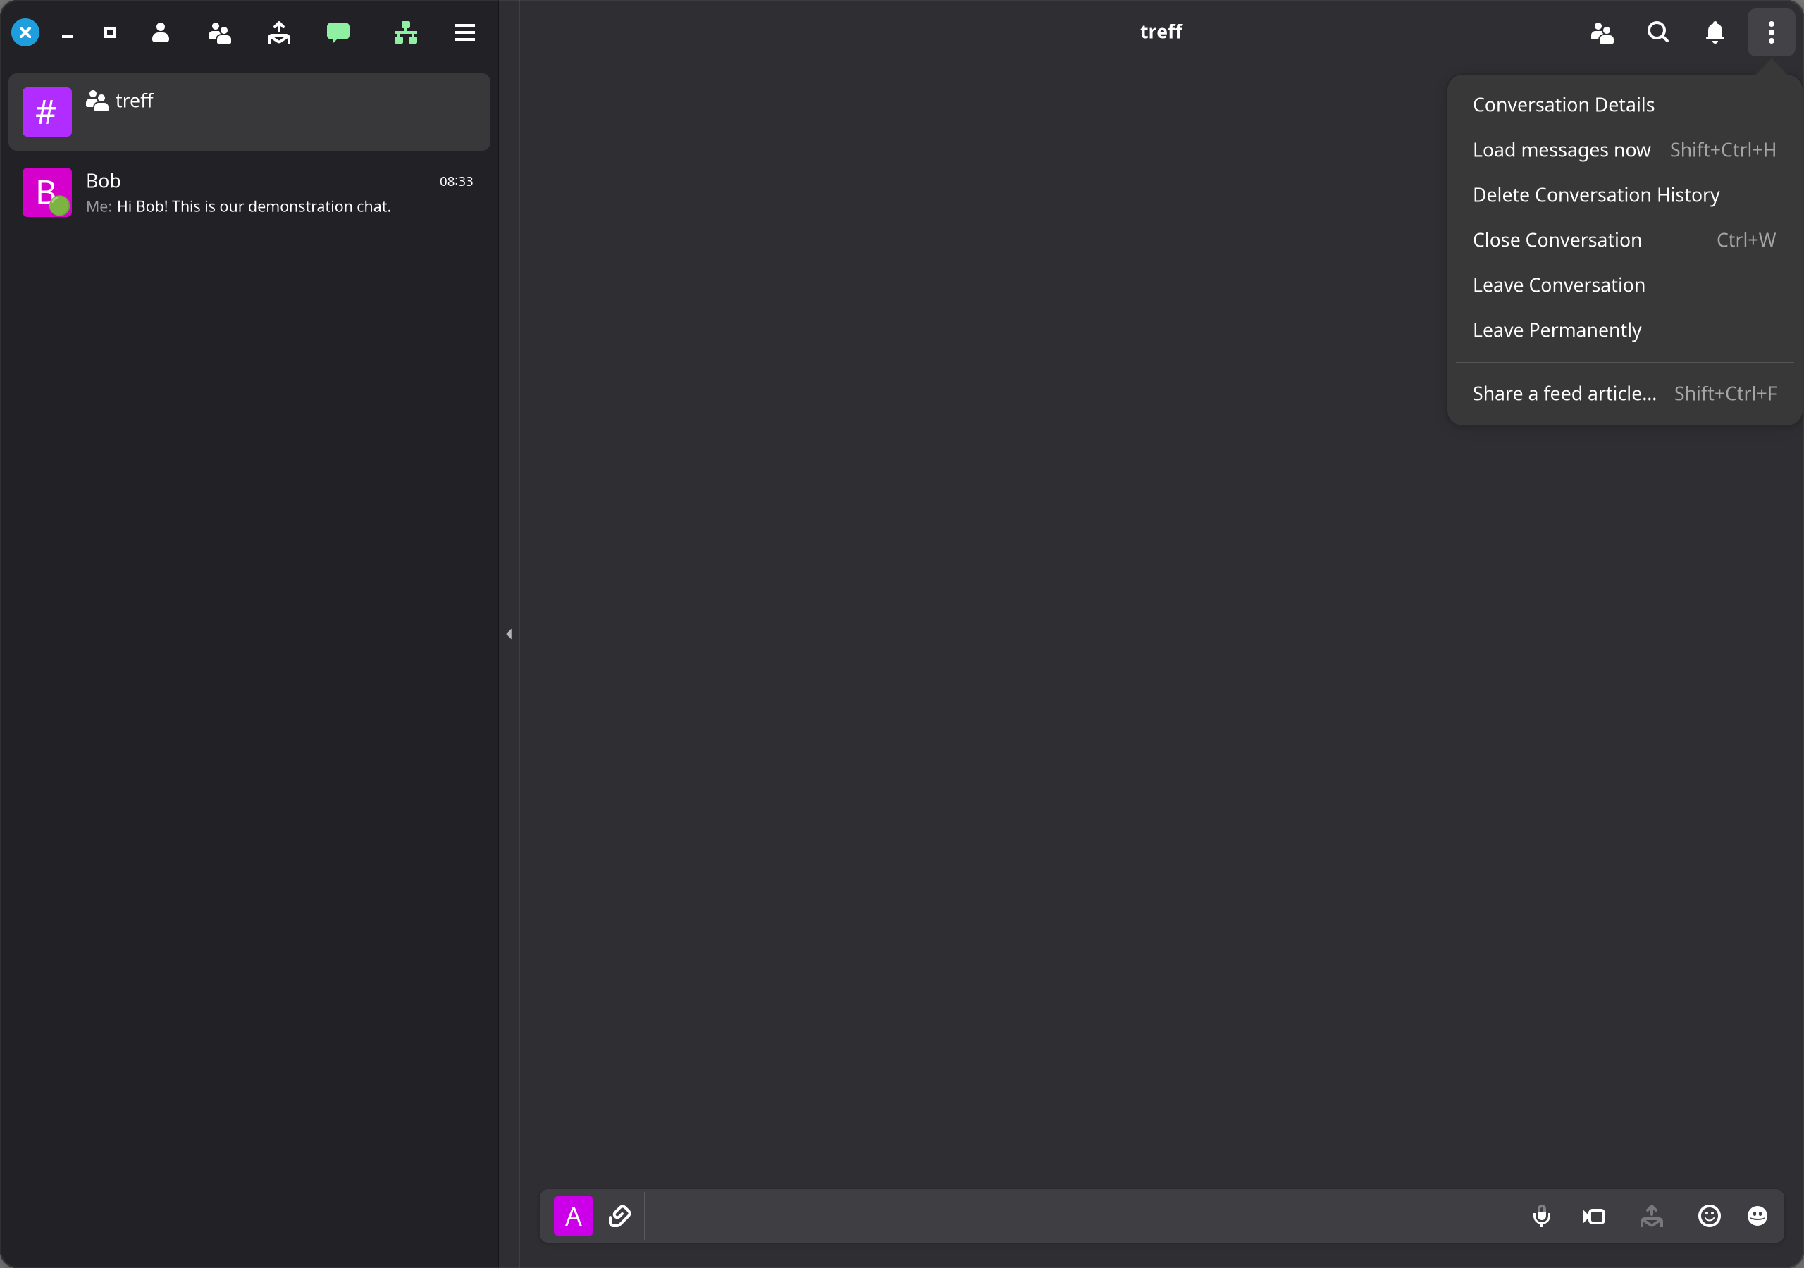
Task: Close the three-dot conversation menu button
Action: click(x=1771, y=32)
